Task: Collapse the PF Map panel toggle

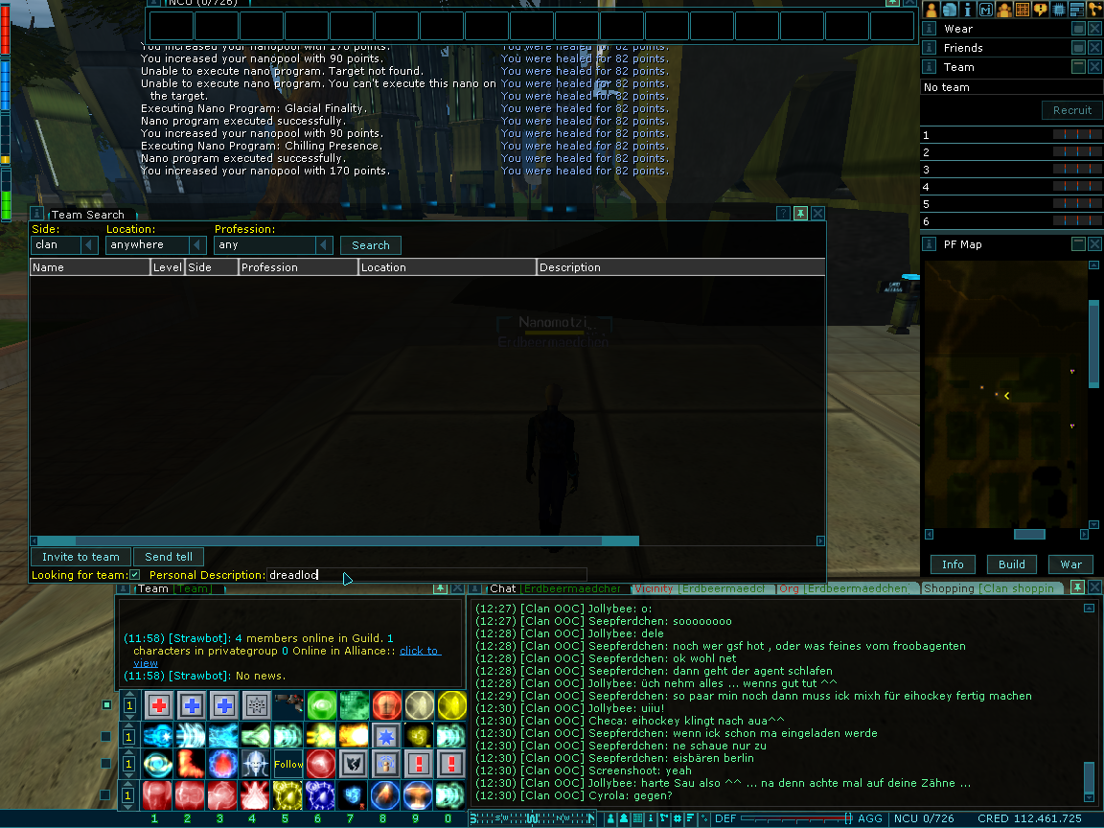Action: (x=1078, y=243)
